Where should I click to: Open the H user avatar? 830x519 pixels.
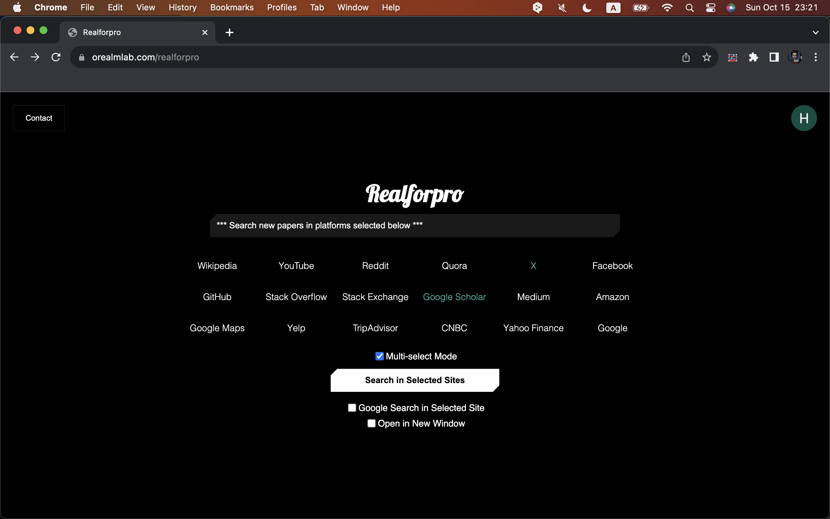[804, 118]
